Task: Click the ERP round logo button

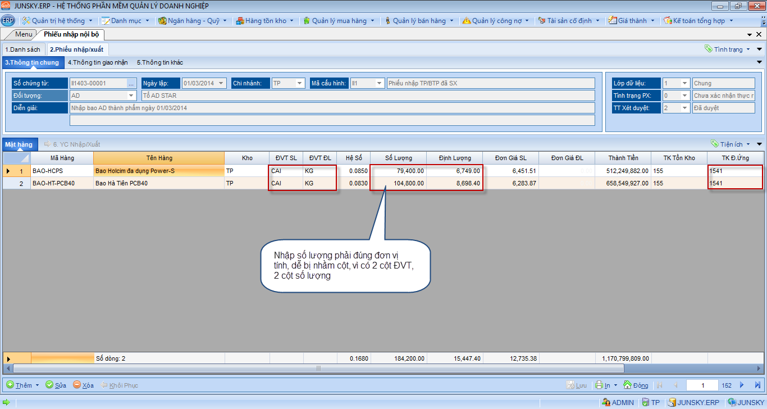Action: (x=8, y=21)
